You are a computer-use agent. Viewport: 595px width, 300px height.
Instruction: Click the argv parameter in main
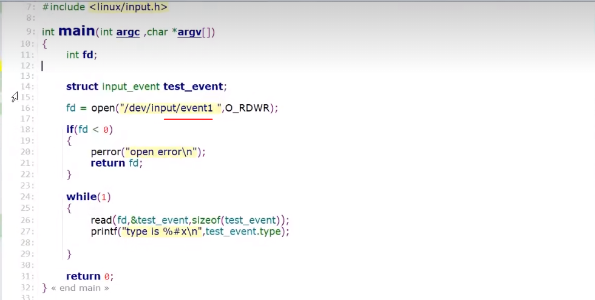(x=189, y=32)
